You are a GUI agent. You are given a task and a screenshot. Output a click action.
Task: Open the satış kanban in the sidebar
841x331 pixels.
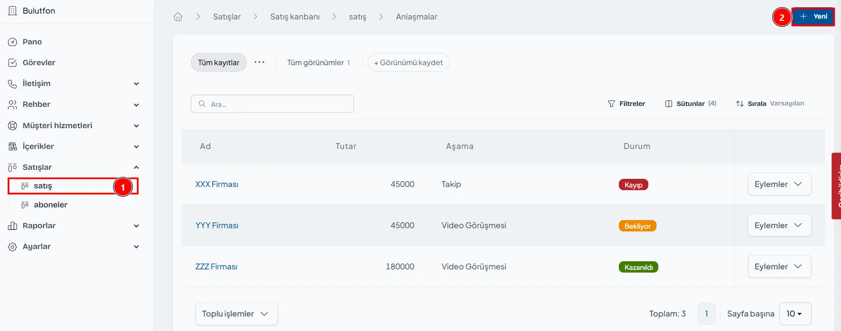click(x=73, y=186)
